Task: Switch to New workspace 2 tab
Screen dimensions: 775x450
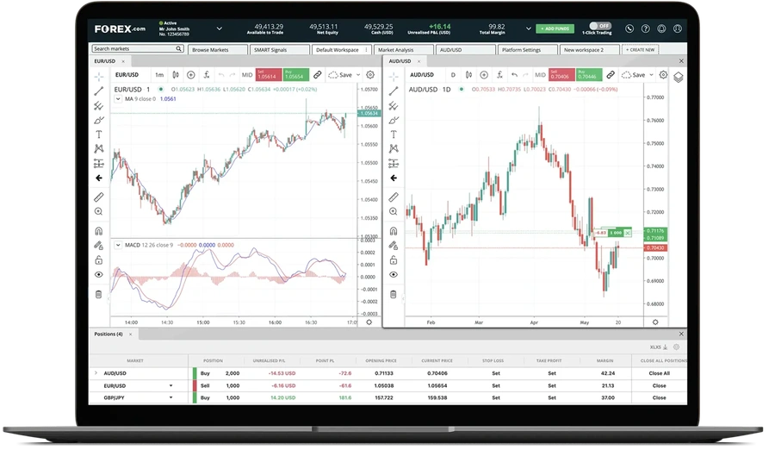Action: pos(590,49)
